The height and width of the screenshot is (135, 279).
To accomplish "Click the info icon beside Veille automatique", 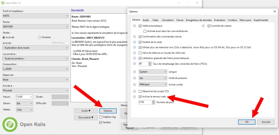I will [x=134, y=26].
